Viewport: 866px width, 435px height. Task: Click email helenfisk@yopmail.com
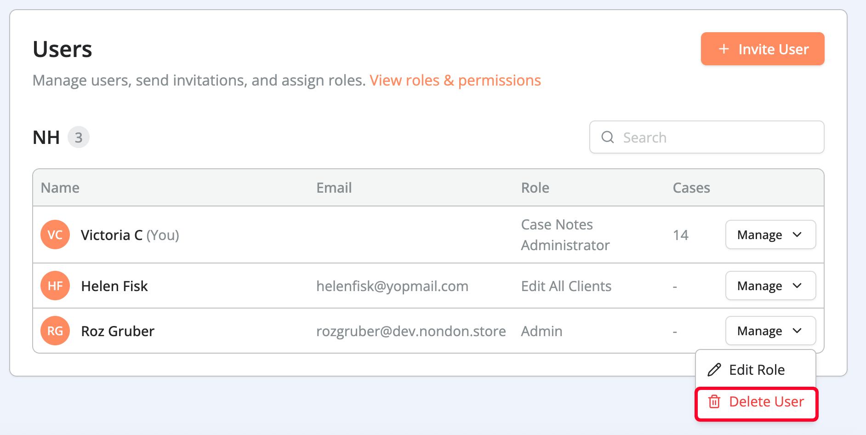point(392,286)
